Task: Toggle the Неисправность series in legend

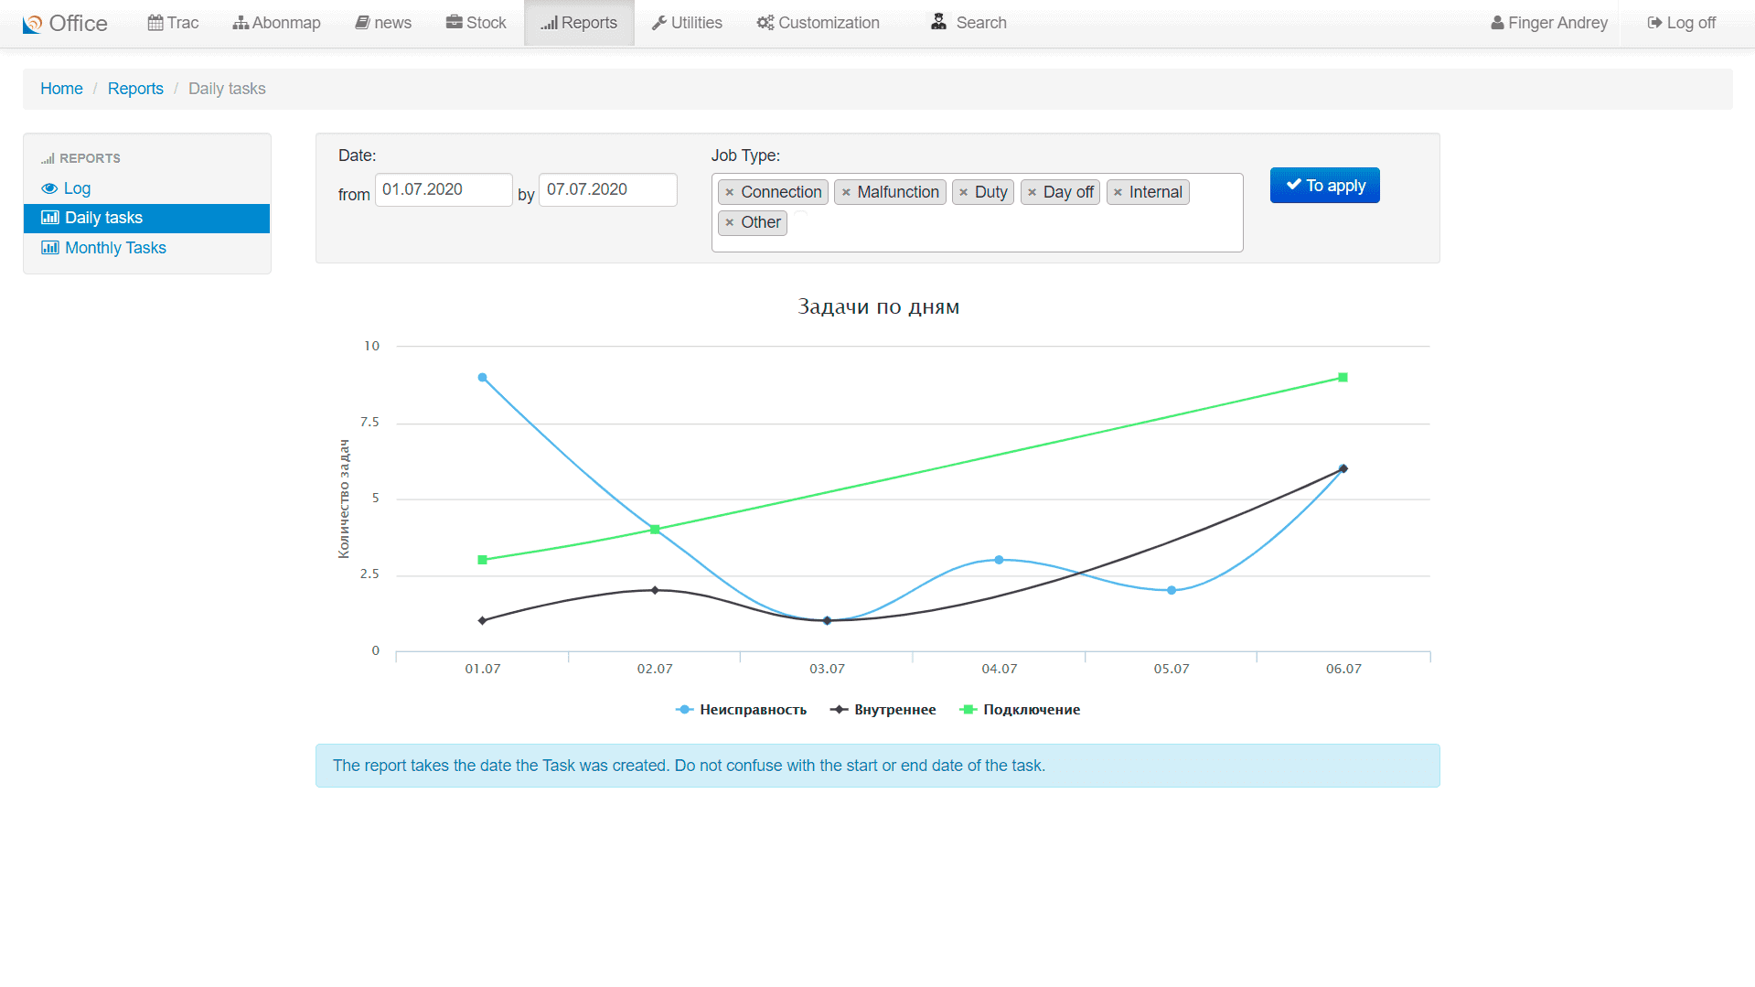Action: click(741, 710)
